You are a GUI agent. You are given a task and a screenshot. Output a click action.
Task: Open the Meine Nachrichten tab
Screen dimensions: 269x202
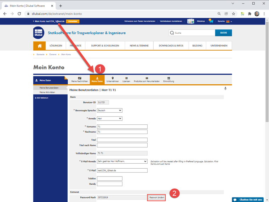pyautogui.click(x=80, y=80)
